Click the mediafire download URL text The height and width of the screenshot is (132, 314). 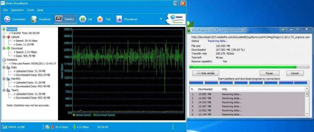tap(250, 37)
